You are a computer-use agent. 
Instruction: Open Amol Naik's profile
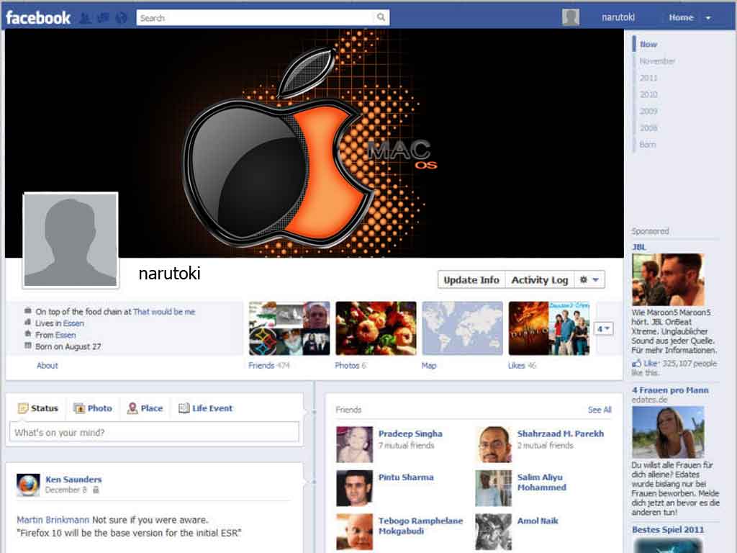coord(538,521)
